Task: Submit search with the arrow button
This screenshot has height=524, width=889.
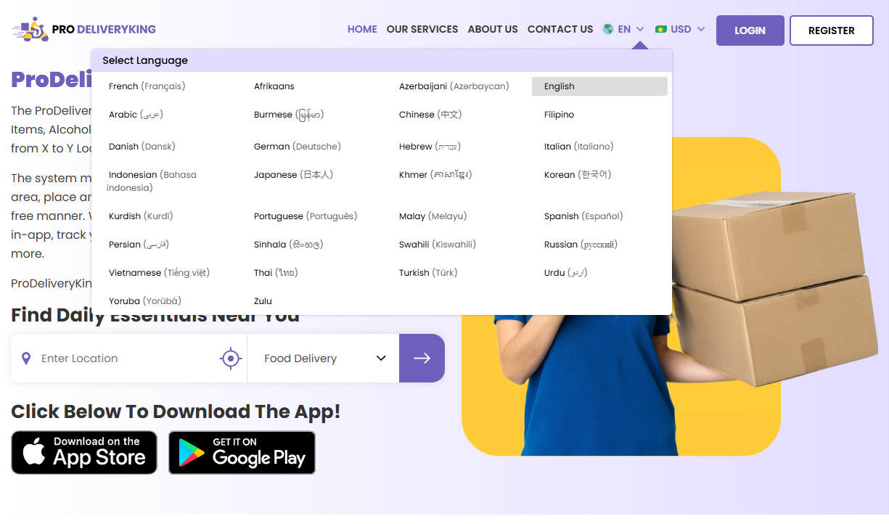Action: click(x=422, y=358)
